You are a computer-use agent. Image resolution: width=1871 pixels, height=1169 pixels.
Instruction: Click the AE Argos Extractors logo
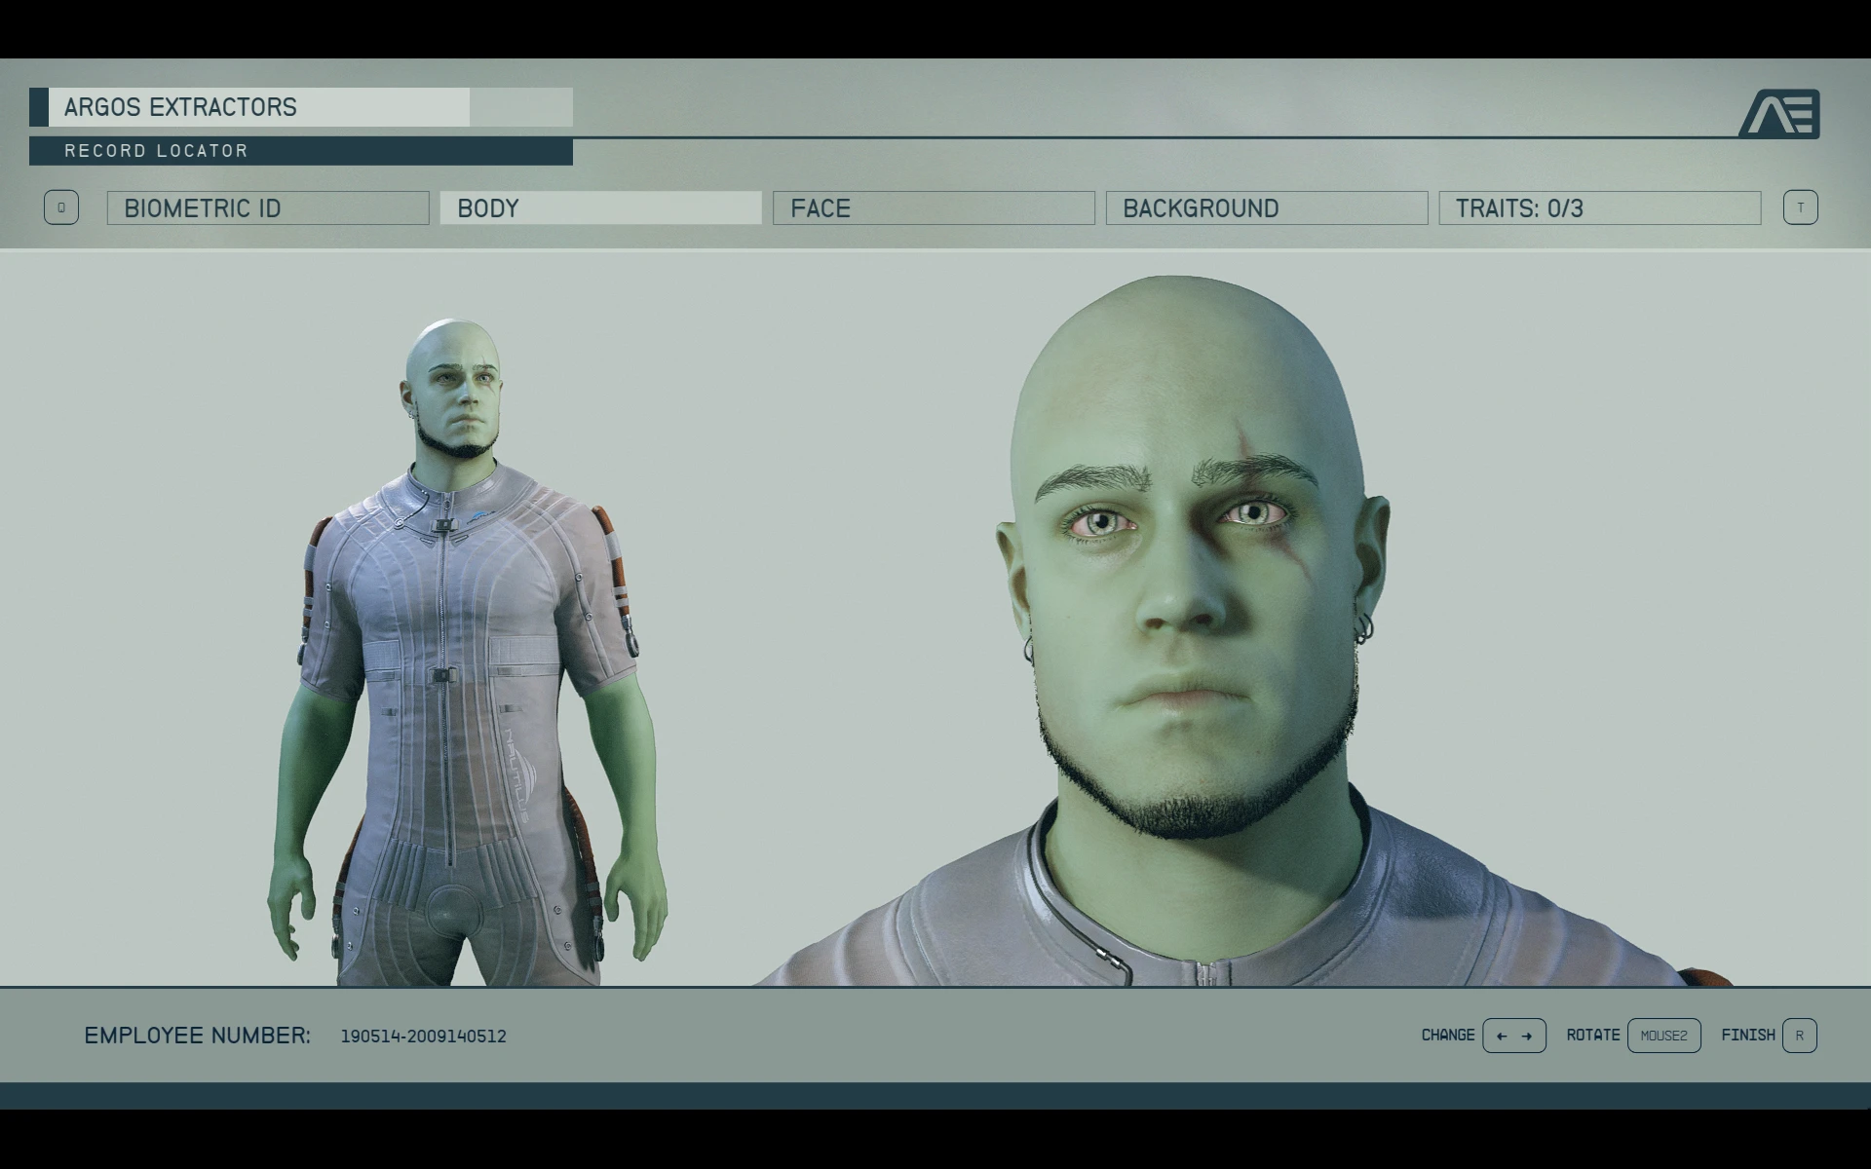click(x=1779, y=114)
